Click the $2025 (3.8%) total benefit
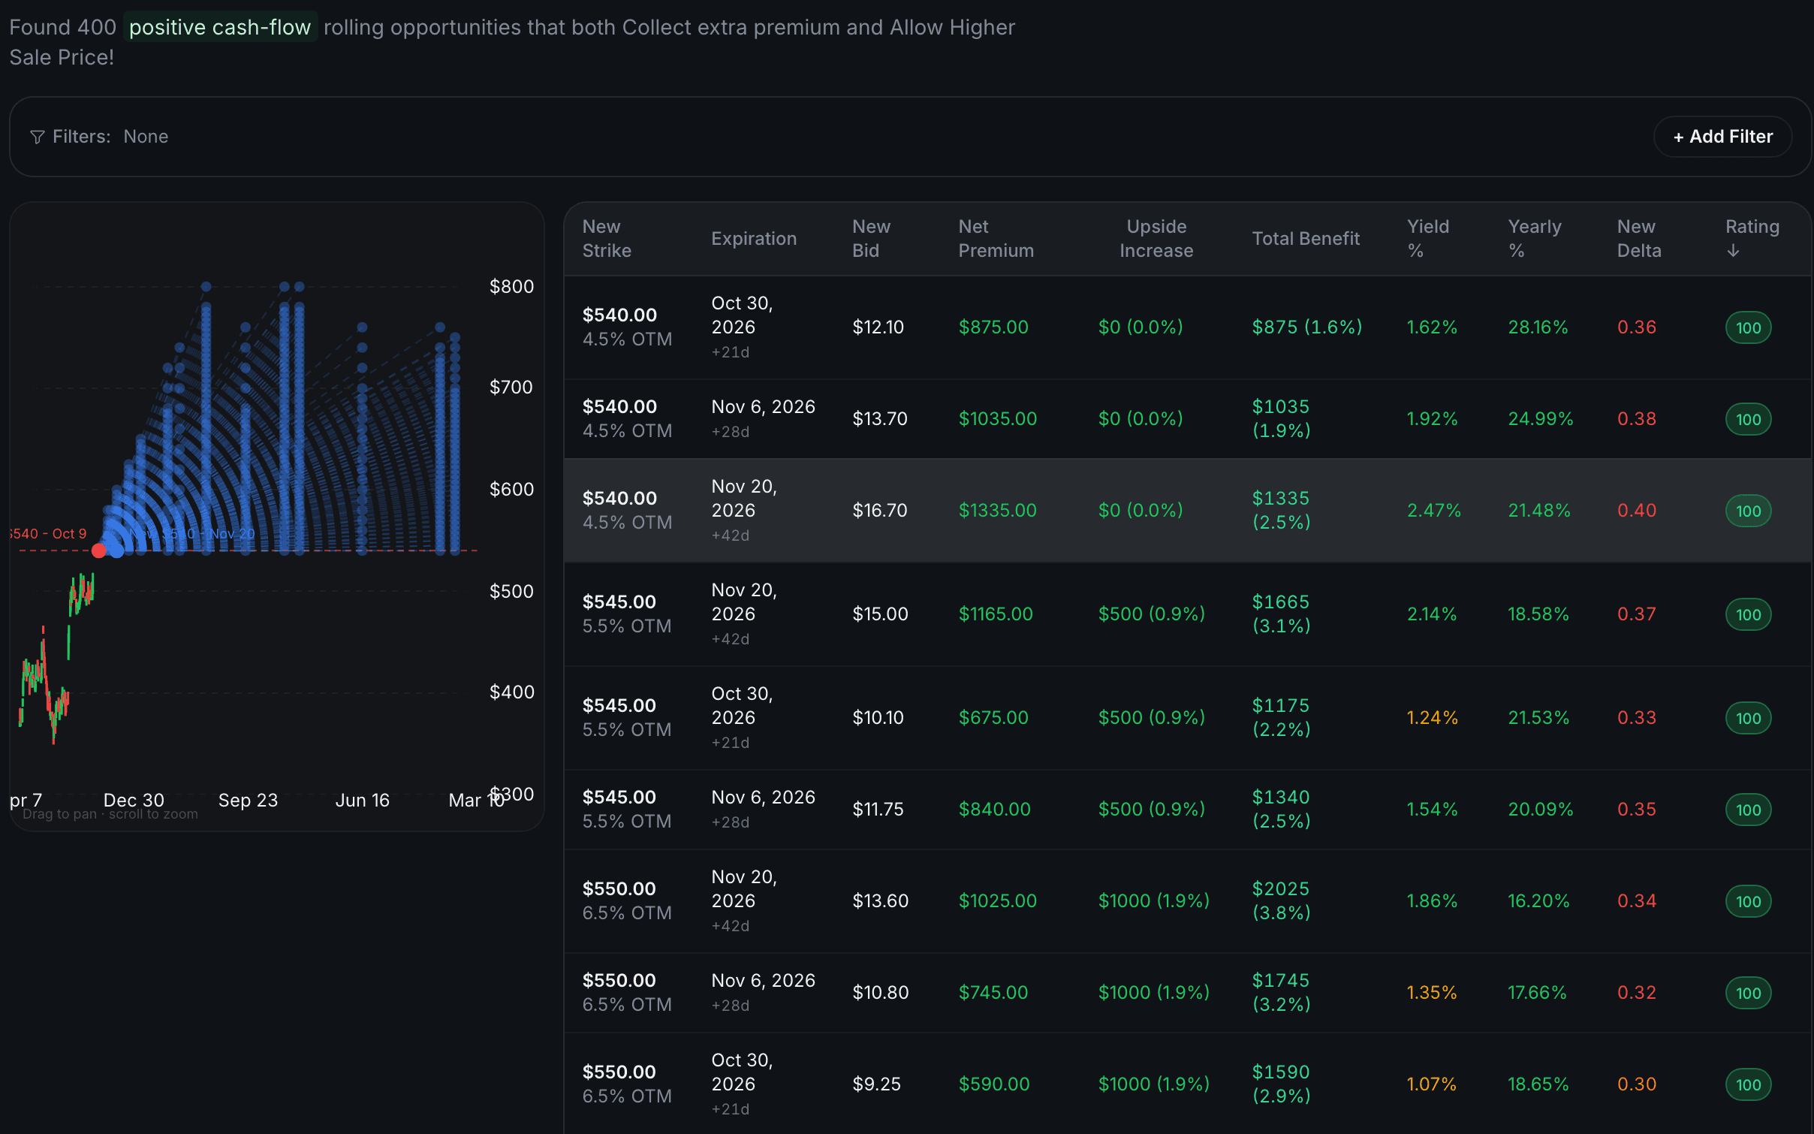This screenshot has height=1134, width=1814. tap(1280, 900)
